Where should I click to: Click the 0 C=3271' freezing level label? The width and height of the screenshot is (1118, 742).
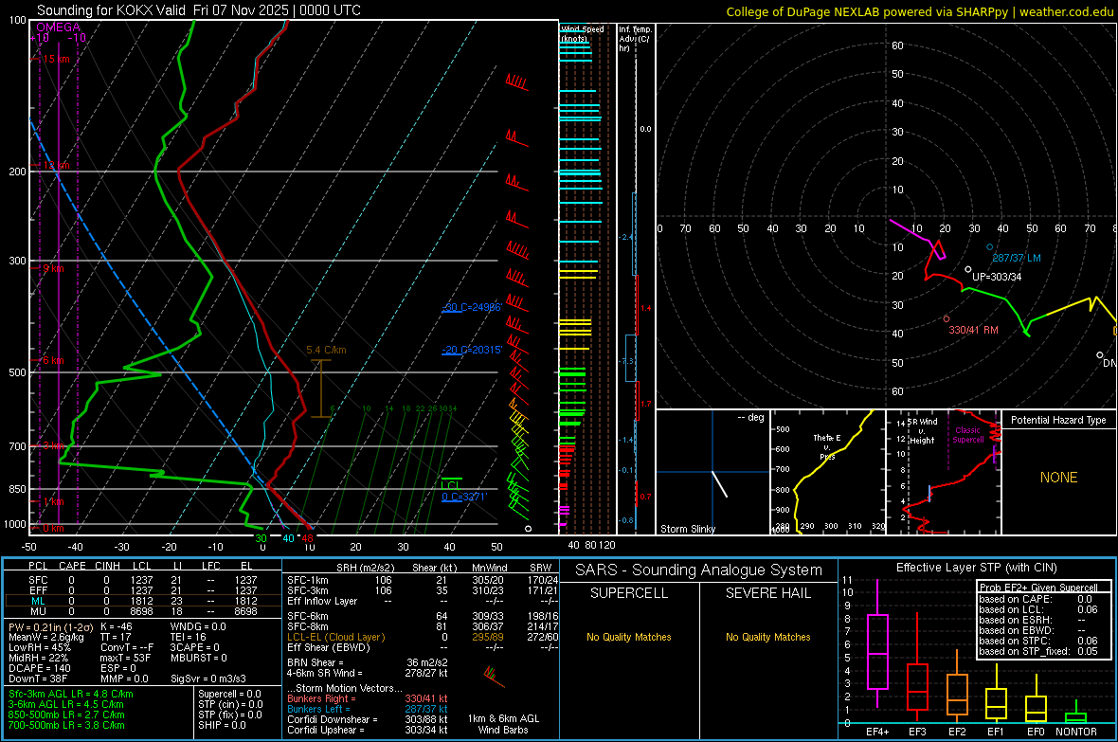463,497
